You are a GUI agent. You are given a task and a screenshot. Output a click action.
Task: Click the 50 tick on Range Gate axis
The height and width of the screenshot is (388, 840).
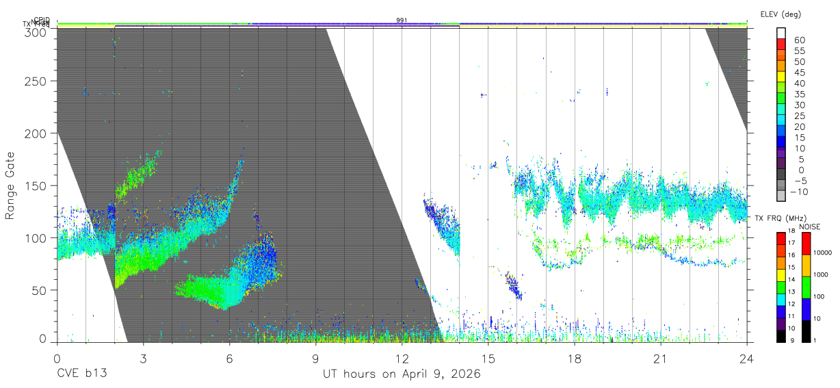[39, 289]
